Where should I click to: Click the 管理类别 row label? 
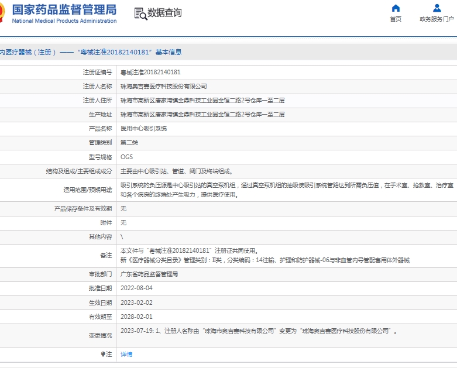[100, 143]
